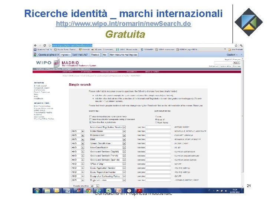This screenshot has height=200, width=267.
Task: Open the Studio Torta bookmark
Action: click(x=66, y=50)
